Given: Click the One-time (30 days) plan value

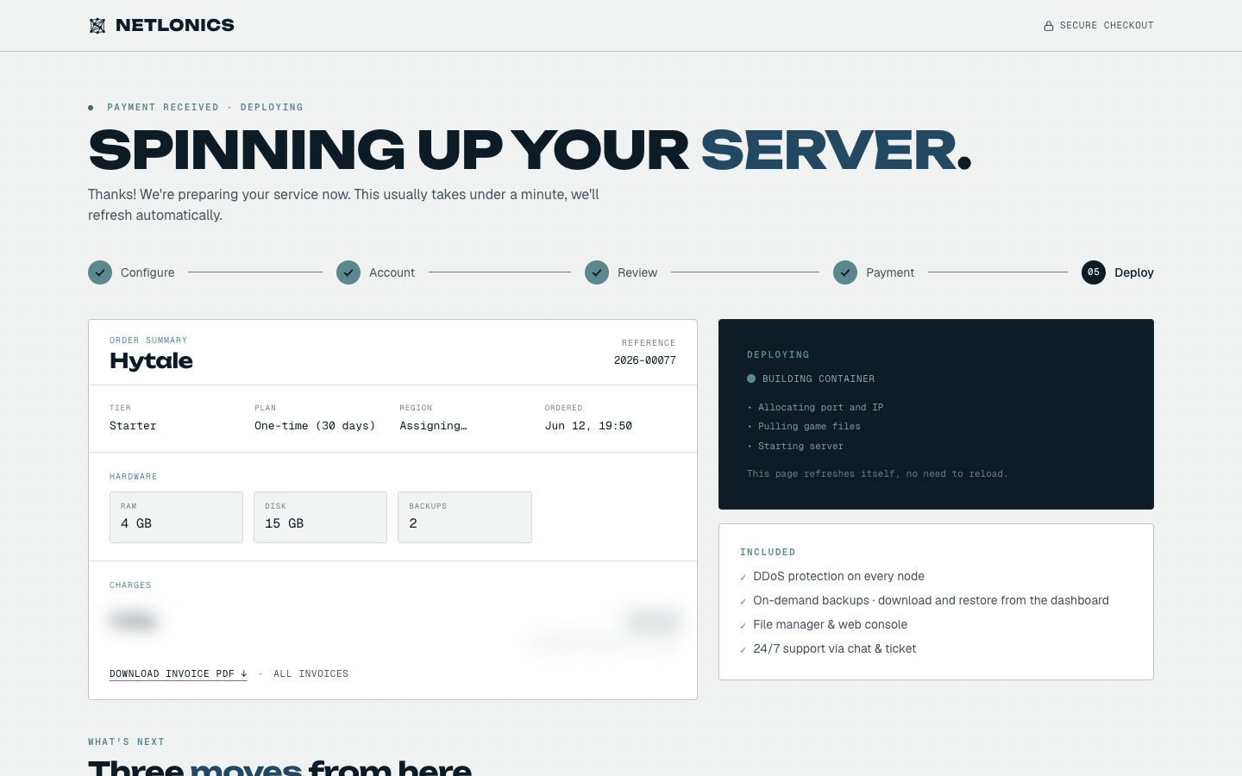Looking at the screenshot, I should [x=315, y=426].
